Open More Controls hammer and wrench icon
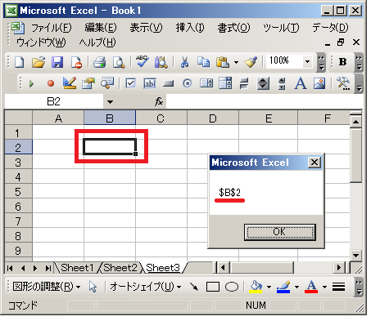 pyautogui.click(x=343, y=83)
